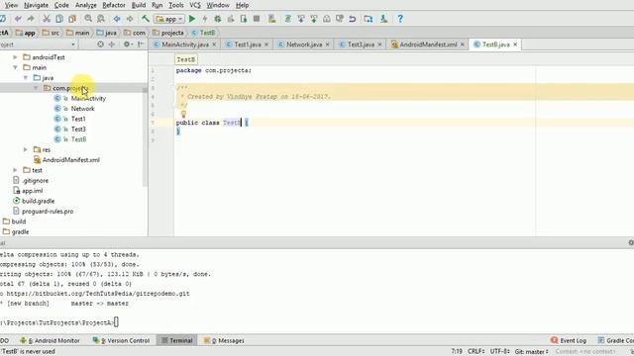Open the Android Monitor tool window
Screen dimensions: 634x356
pyautogui.click(x=50, y=340)
